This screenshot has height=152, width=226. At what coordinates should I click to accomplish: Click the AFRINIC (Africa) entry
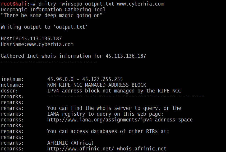coord(70,143)
